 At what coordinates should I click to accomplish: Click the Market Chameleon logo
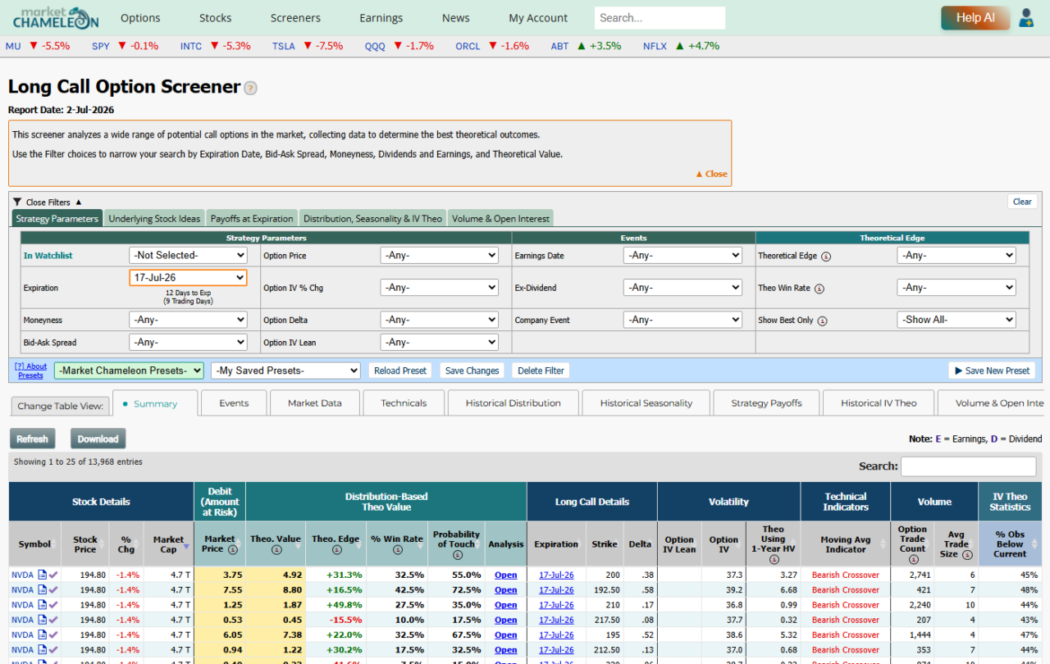point(56,17)
